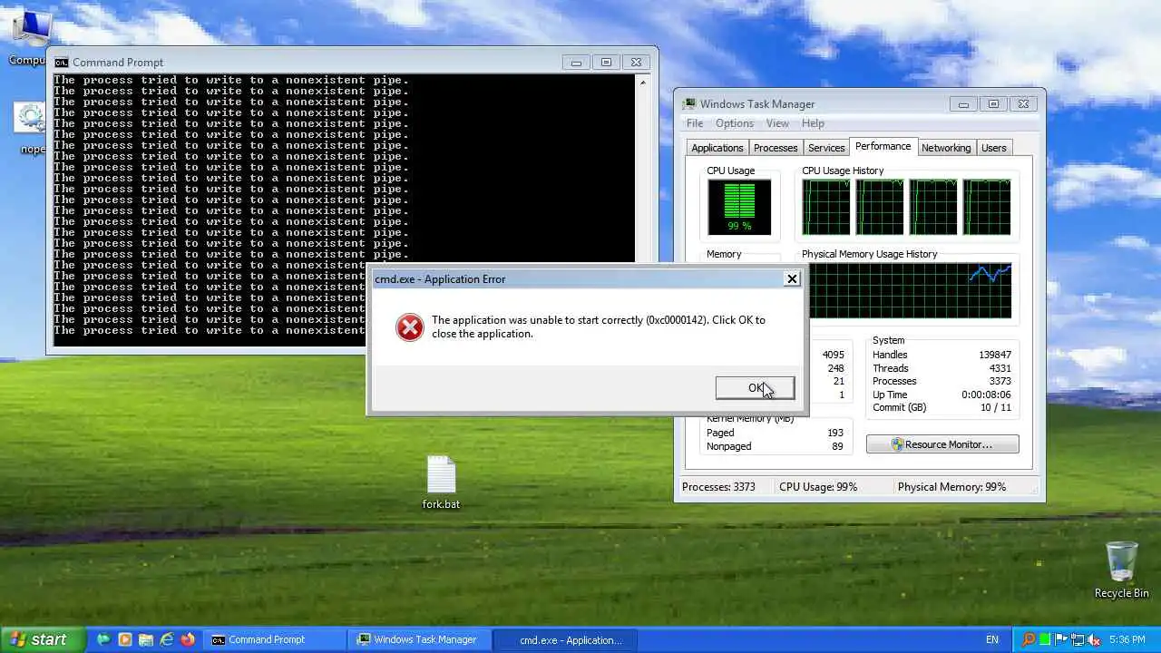Screen dimensions: 1161x653
Task: Maximize the Command Prompt window
Action: 606,63
